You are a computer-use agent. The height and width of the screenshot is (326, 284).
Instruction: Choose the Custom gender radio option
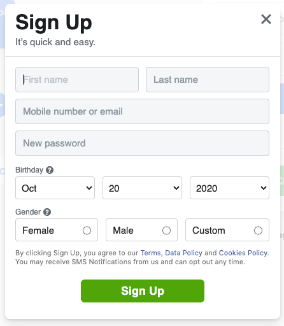pyautogui.click(x=258, y=230)
